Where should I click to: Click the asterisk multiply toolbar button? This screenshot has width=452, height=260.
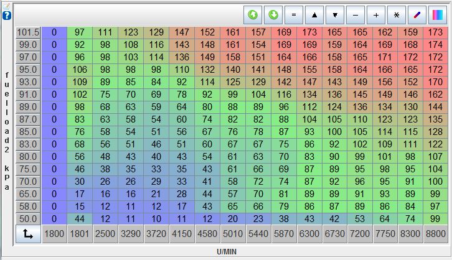click(x=396, y=14)
